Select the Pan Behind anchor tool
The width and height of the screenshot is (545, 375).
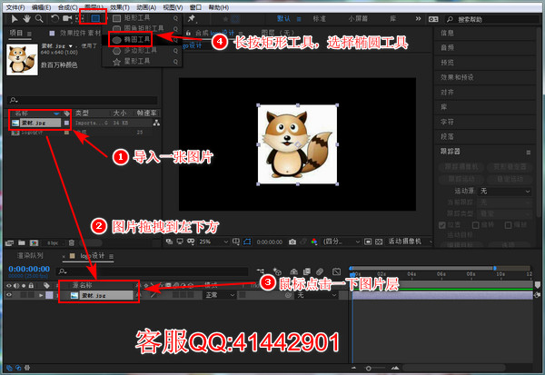pyautogui.click(x=79, y=19)
